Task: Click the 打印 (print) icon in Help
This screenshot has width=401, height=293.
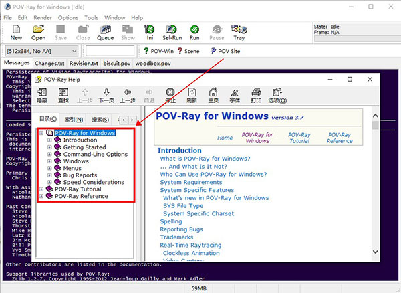Action: (x=256, y=92)
